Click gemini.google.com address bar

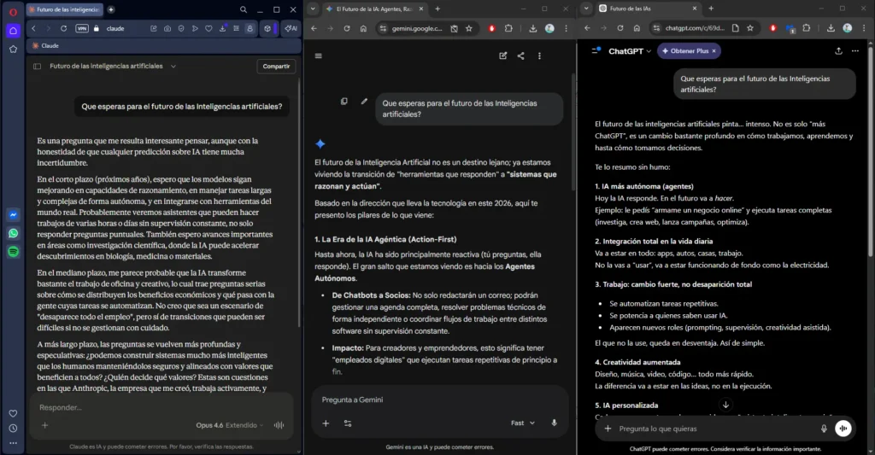pyautogui.click(x=416, y=28)
